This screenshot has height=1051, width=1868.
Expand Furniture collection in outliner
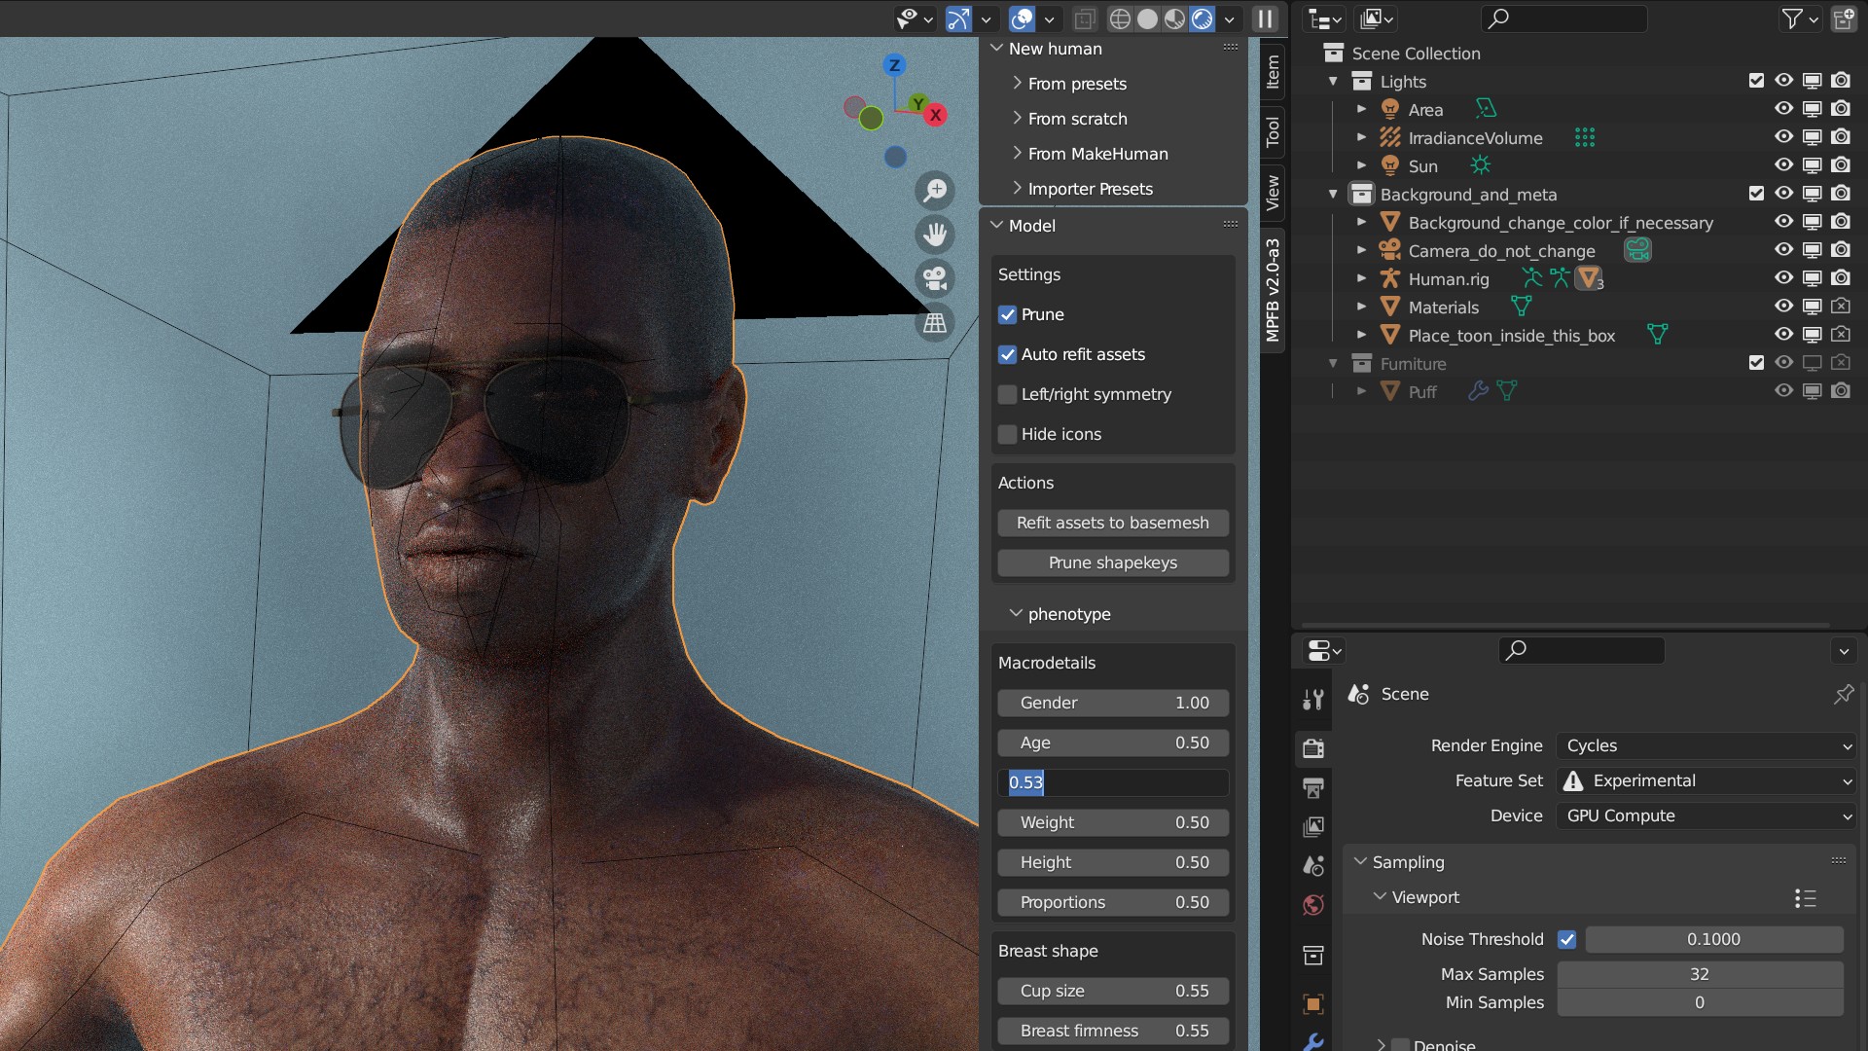click(x=1336, y=363)
